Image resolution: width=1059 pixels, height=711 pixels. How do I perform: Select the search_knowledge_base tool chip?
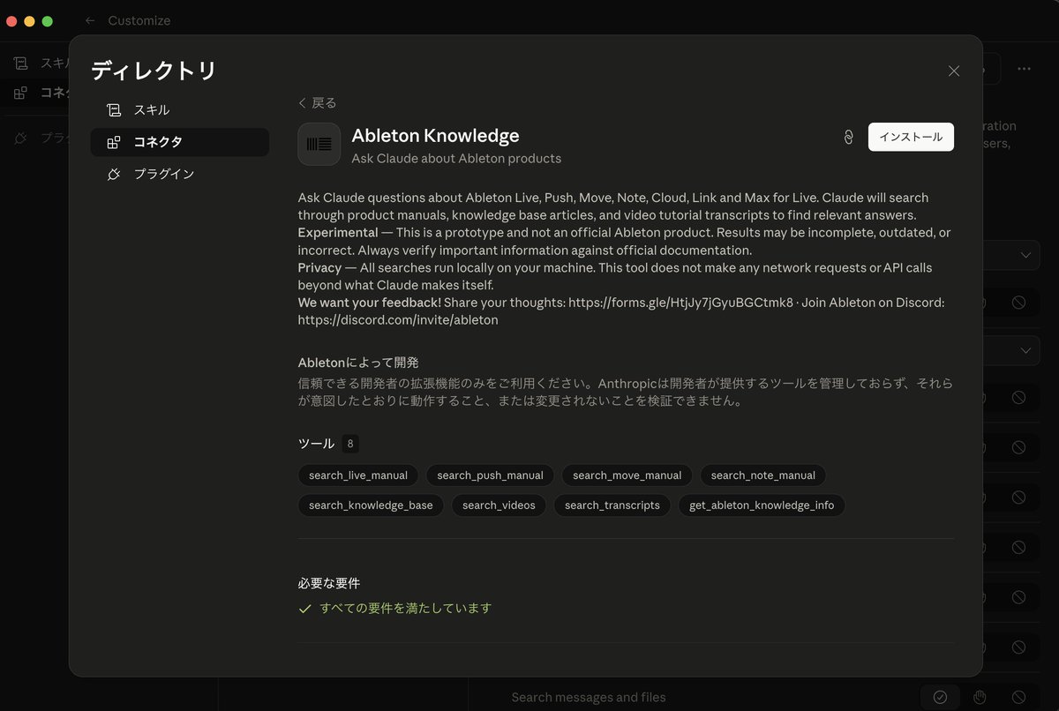click(371, 505)
